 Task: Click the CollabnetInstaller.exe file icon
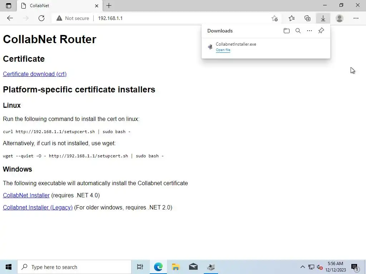(210, 47)
